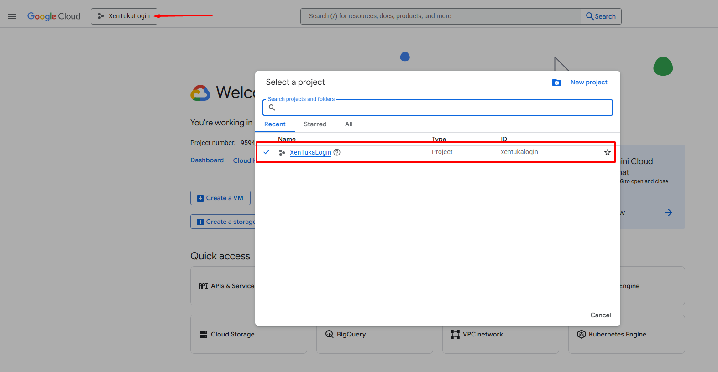This screenshot has width=718, height=372.
Task: Click the Name column header
Action: pos(287,139)
